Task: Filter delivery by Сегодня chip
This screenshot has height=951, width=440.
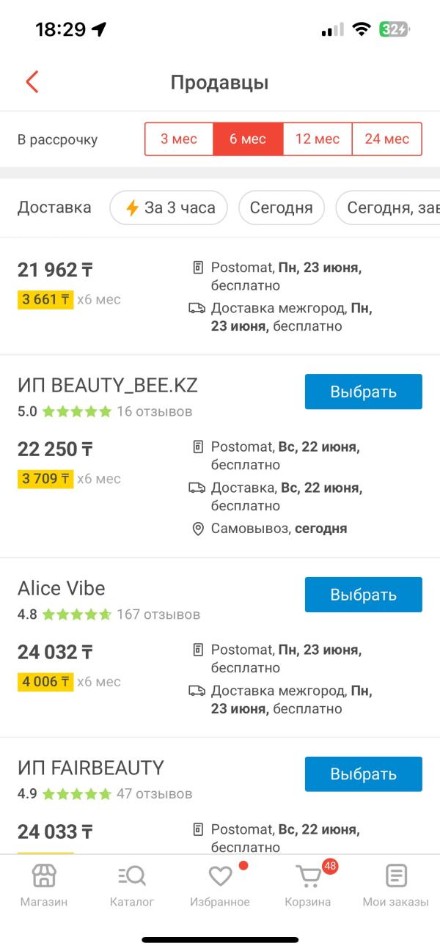Action: [282, 208]
